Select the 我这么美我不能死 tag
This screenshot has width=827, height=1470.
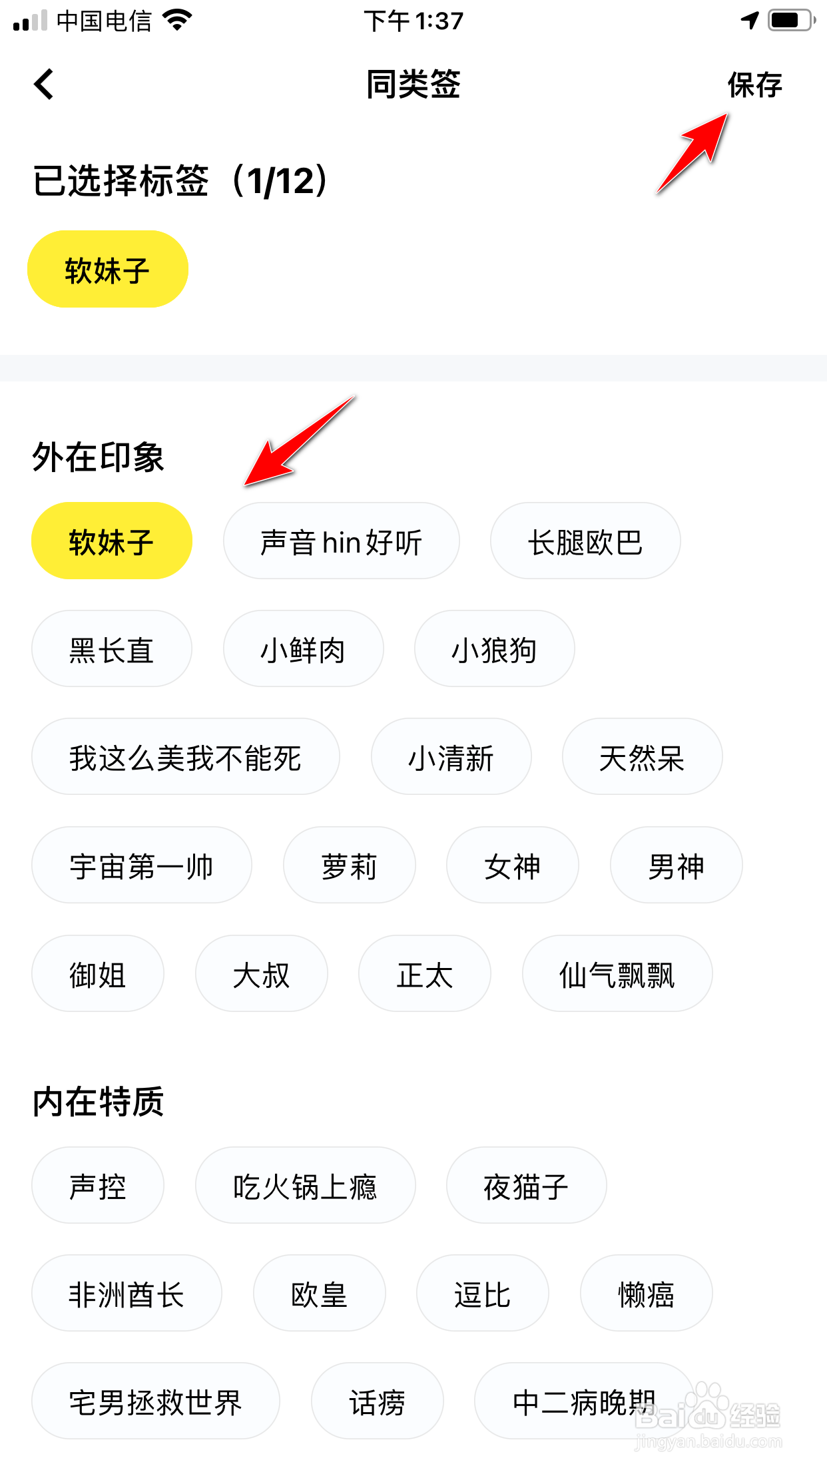tap(186, 756)
